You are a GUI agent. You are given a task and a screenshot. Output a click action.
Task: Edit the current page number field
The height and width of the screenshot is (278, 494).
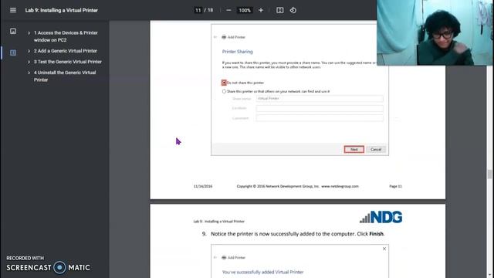[198, 10]
